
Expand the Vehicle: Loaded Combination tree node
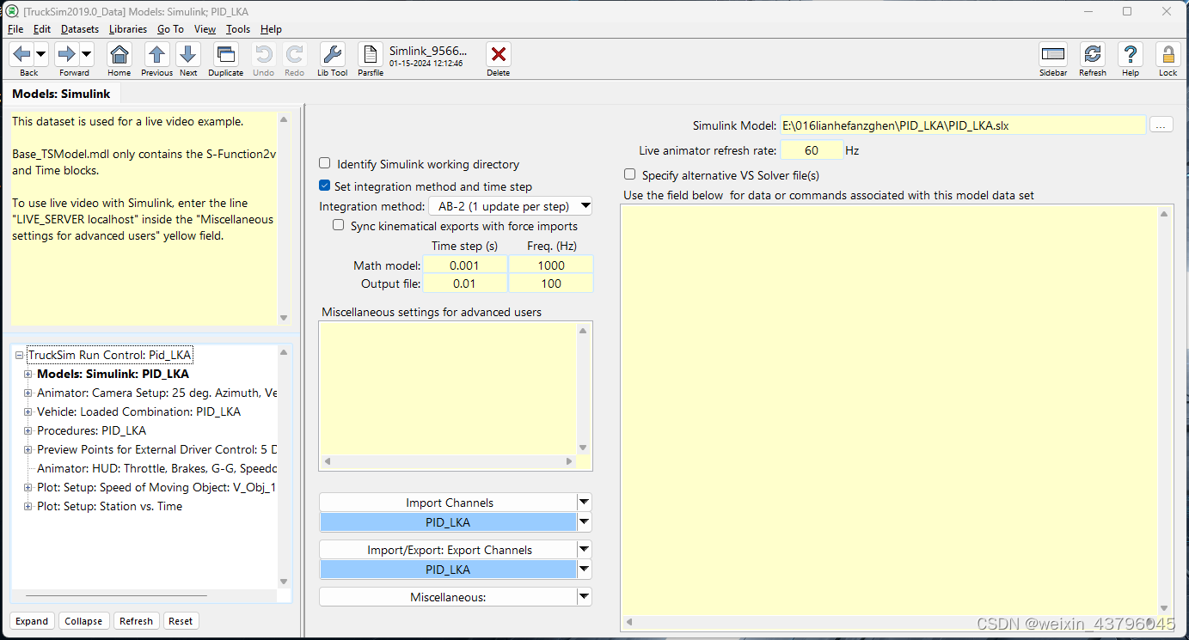point(28,411)
